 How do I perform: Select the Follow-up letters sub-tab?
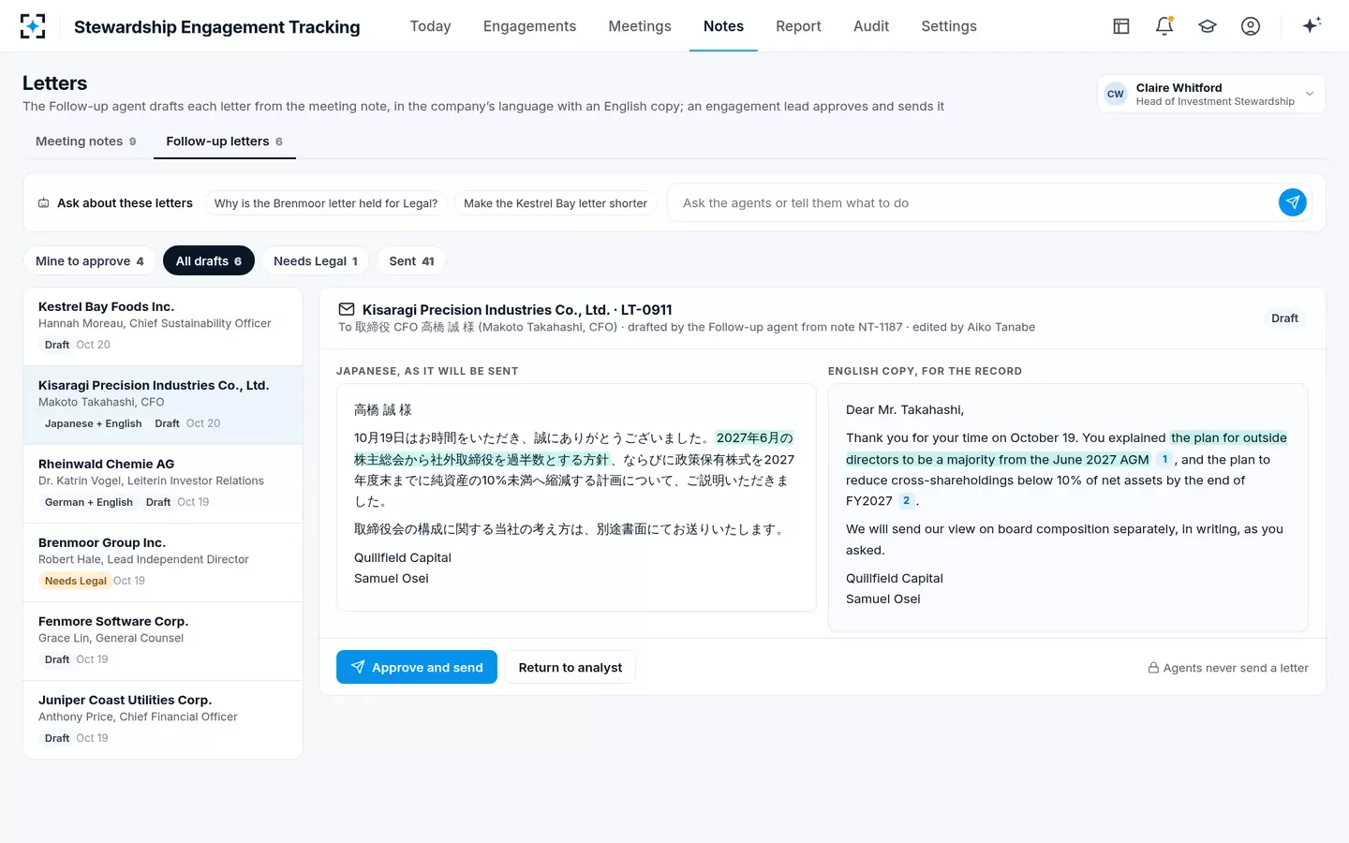(x=225, y=141)
